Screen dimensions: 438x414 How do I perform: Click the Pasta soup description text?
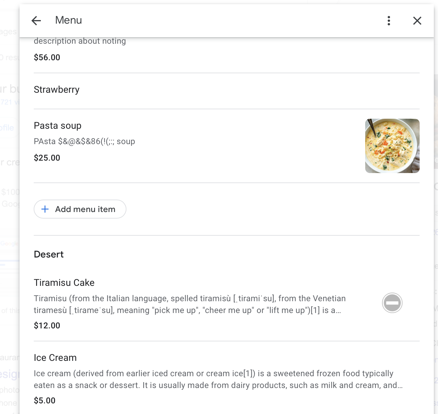[x=84, y=141]
